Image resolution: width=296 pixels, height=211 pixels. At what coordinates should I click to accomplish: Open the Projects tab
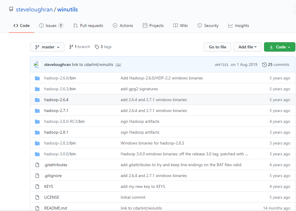click(153, 25)
